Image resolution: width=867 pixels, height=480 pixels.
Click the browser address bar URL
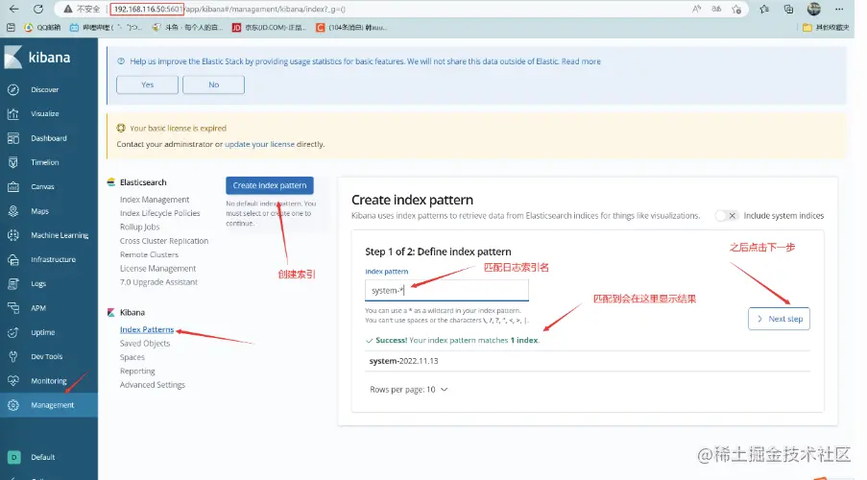tap(229, 9)
